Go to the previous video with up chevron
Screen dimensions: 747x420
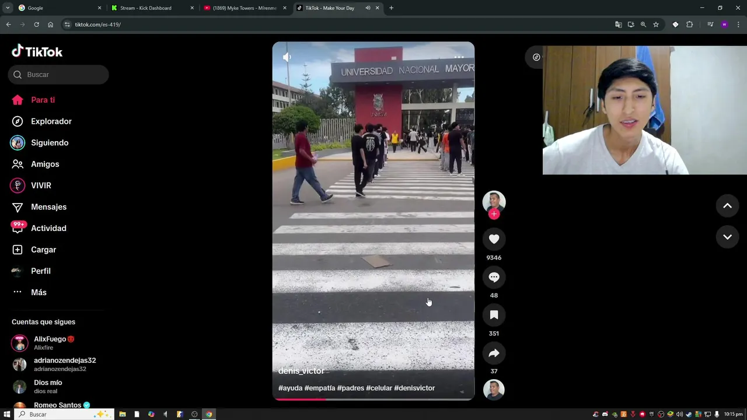(x=727, y=206)
